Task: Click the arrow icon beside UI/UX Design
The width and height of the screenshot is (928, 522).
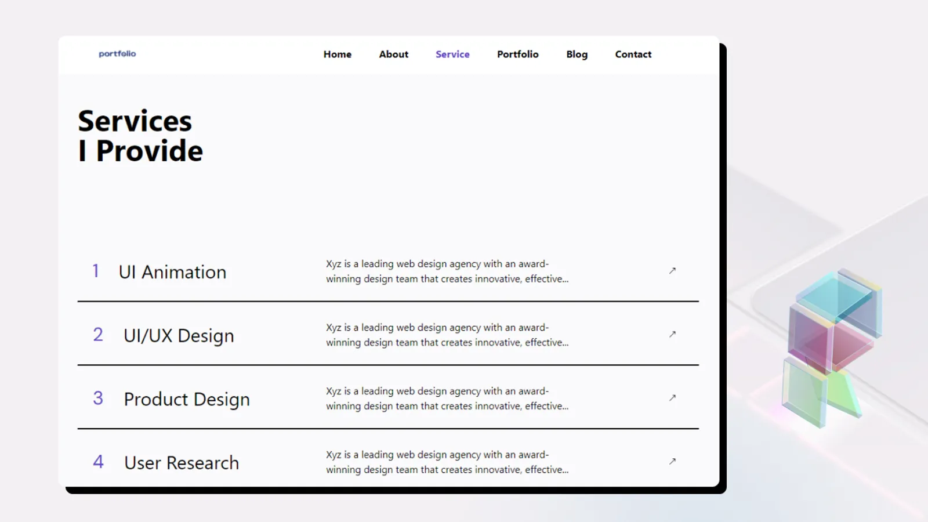Action: pyautogui.click(x=672, y=334)
